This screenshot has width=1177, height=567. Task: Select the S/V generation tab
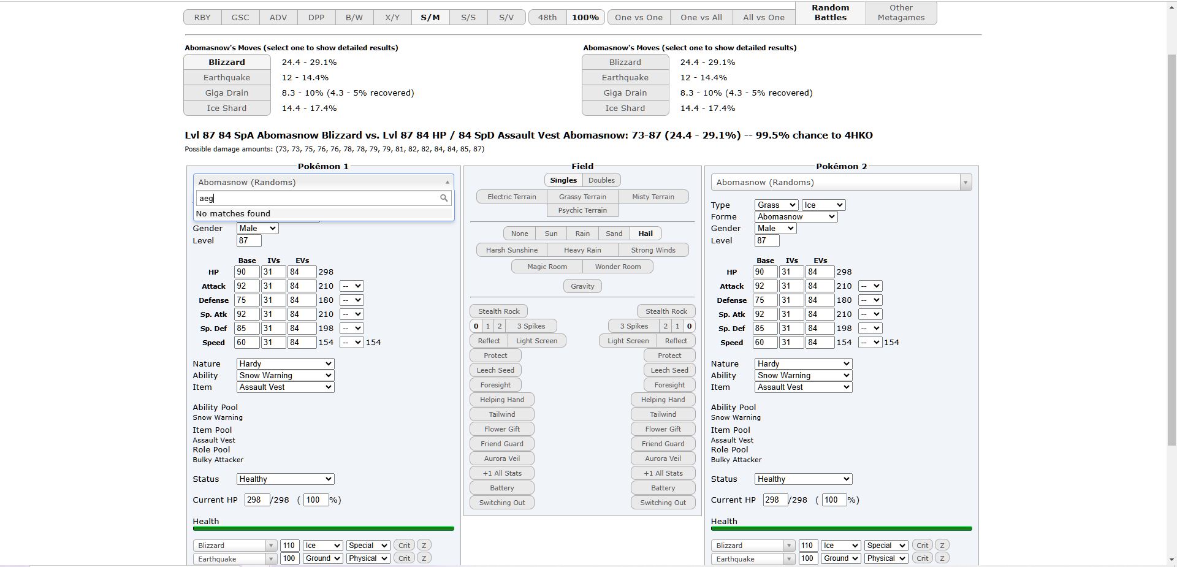pyautogui.click(x=506, y=17)
